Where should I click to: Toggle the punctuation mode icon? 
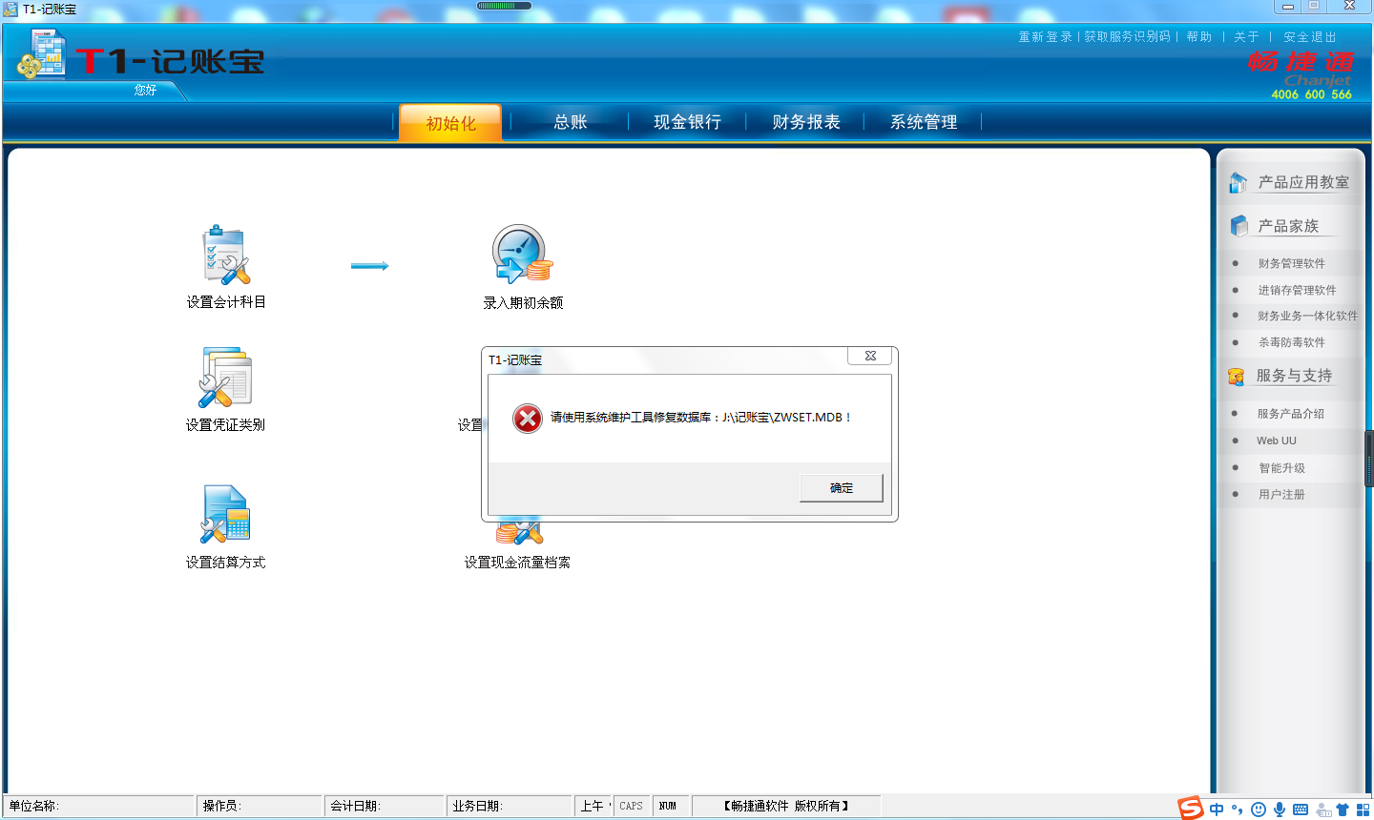point(1238,810)
